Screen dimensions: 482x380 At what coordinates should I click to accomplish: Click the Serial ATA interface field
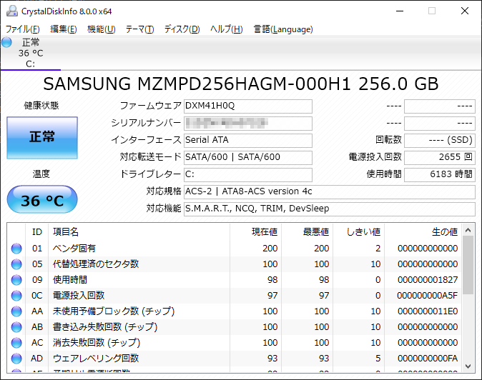[248, 140]
